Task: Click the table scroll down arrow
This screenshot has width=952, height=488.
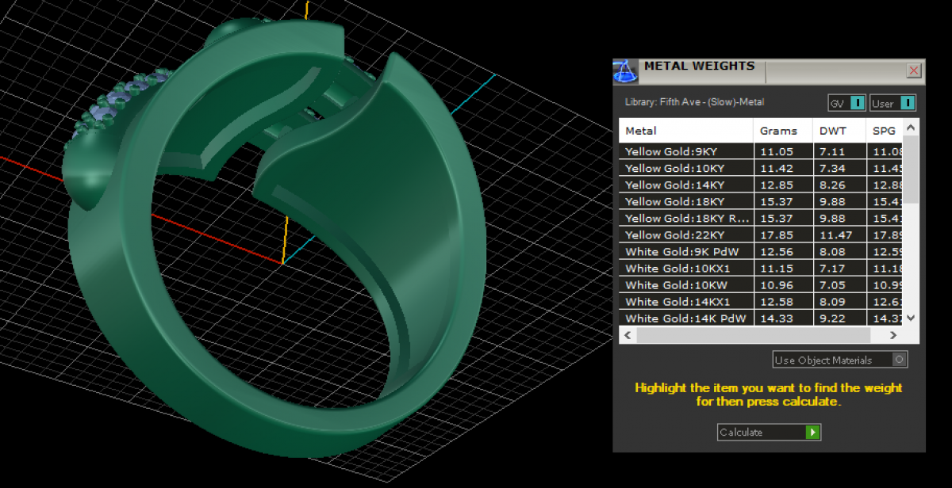Action: pyautogui.click(x=911, y=317)
